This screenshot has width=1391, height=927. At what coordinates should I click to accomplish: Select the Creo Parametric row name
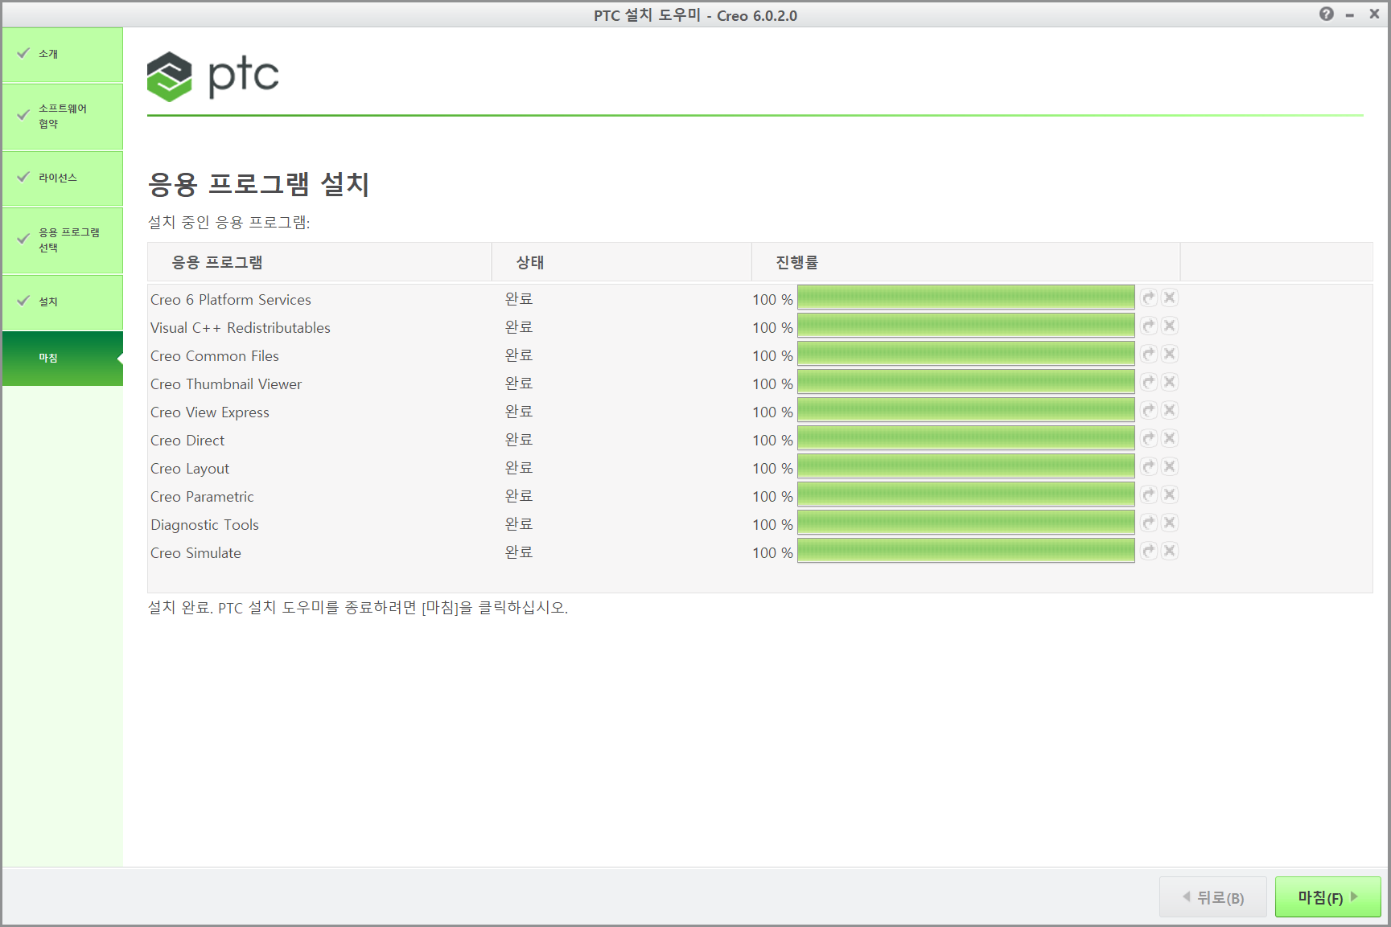202,497
